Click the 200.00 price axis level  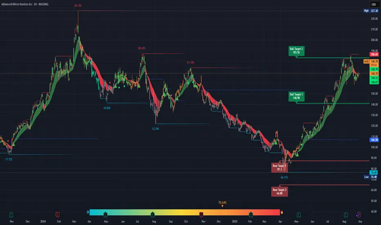(374, 40)
